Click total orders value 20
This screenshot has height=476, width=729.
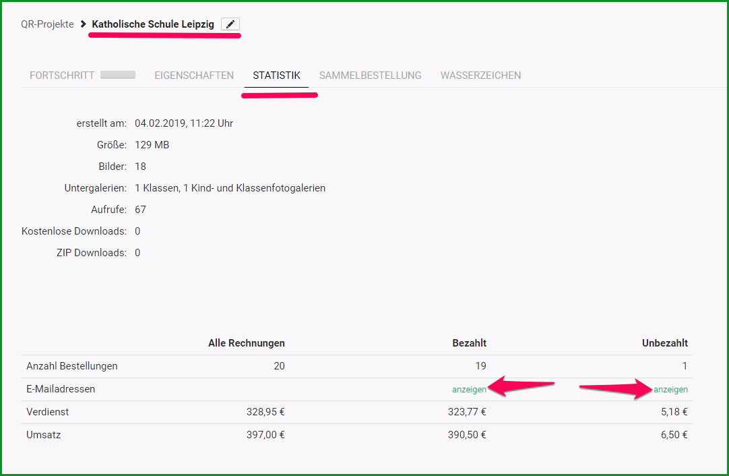point(279,366)
